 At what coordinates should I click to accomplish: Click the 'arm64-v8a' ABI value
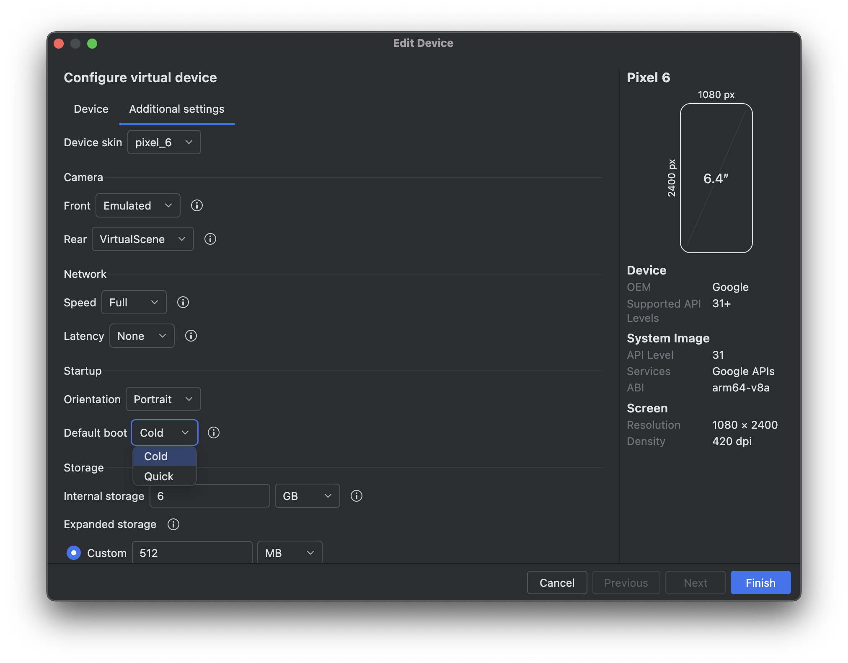click(x=741, y=388)
